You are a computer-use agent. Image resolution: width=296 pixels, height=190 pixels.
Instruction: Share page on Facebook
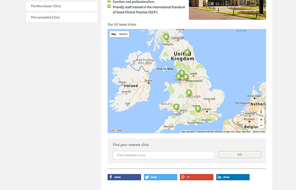124,177
